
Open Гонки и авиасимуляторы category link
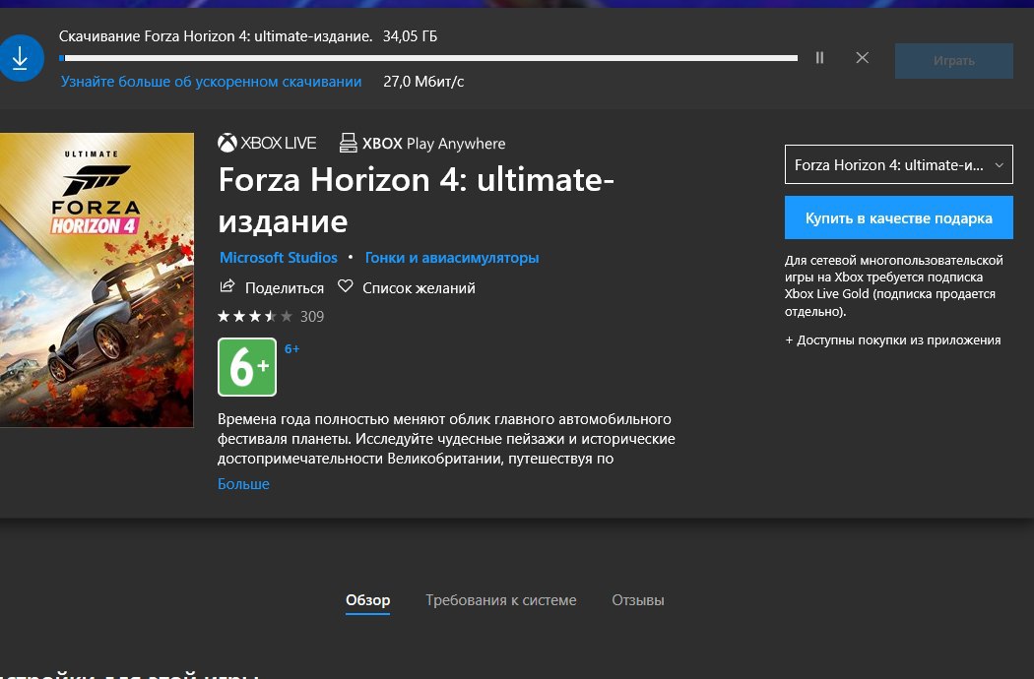[452, 258]
